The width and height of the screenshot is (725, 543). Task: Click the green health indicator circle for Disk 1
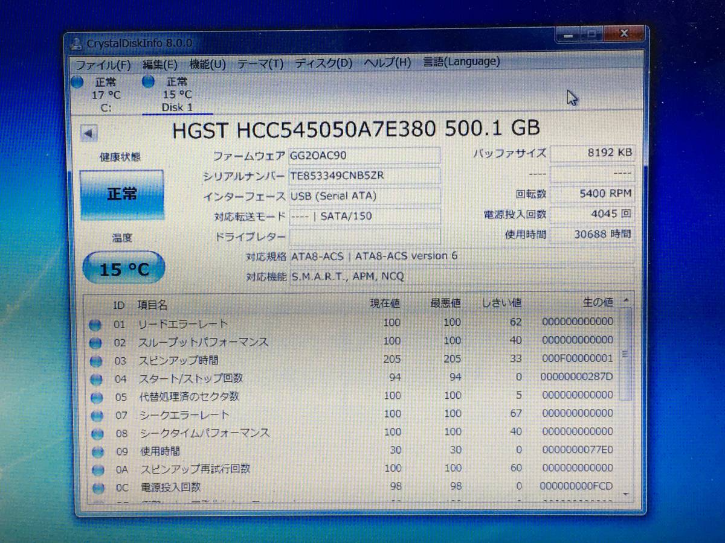tap(148, 82)
